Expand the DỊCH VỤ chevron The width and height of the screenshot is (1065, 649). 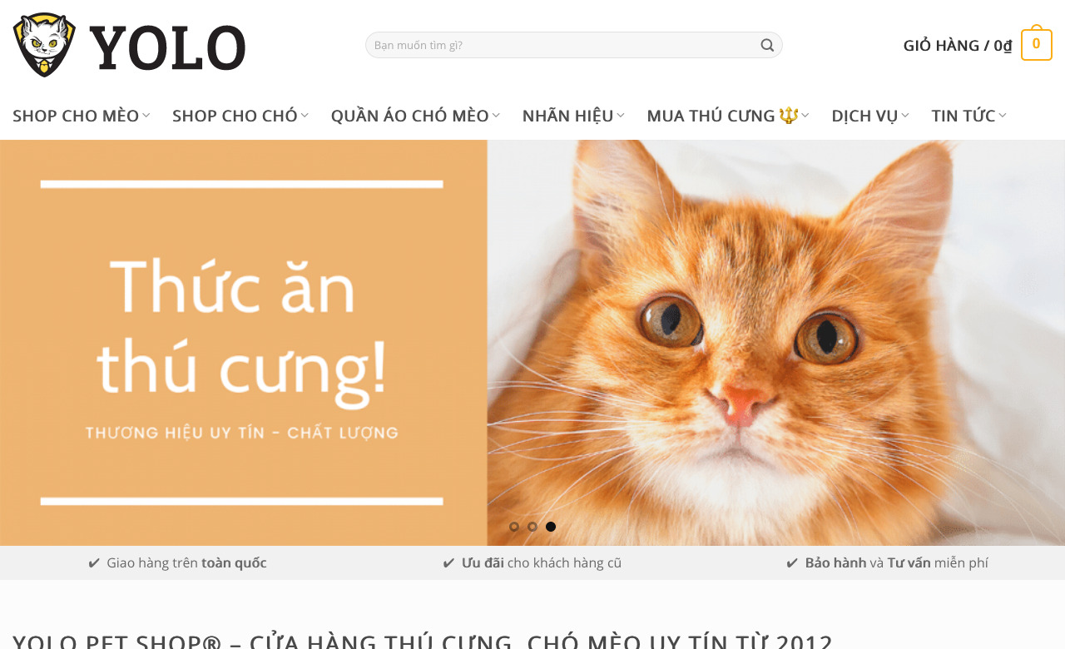click(905, 116)
